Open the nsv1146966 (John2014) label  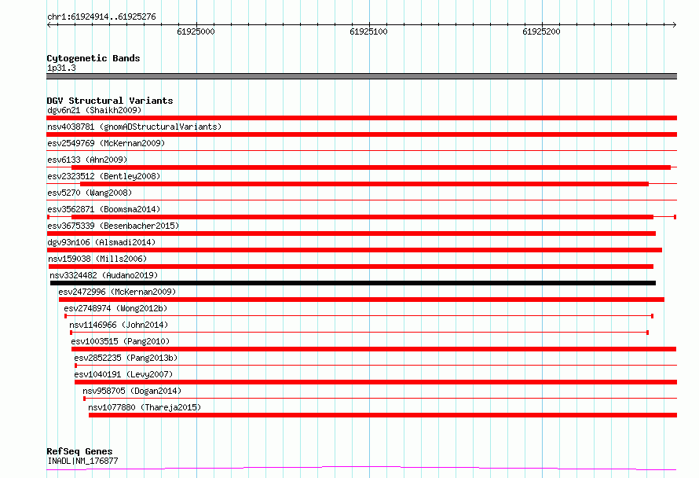tap(119, 325)
